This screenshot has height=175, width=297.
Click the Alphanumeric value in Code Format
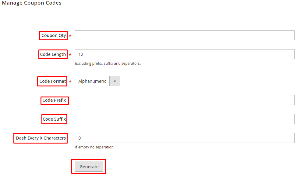pyautogui.click(x=92, y=81)
